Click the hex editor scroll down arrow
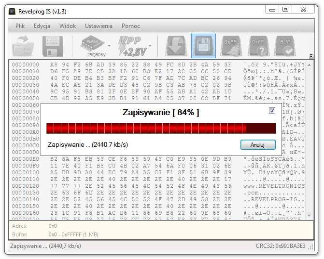Viewport: 324px width, 259px height. click(x=309, y=215)
